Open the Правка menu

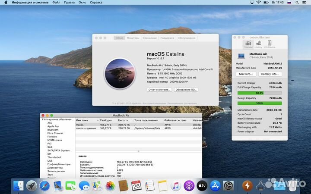pos(70,3)
